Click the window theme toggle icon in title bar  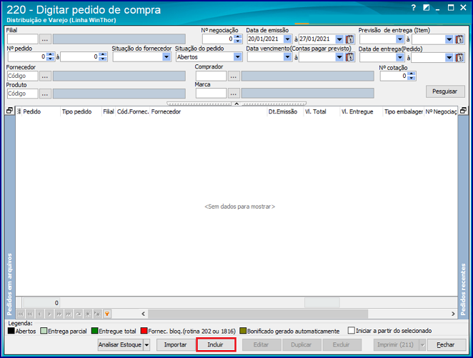[427, 8]
